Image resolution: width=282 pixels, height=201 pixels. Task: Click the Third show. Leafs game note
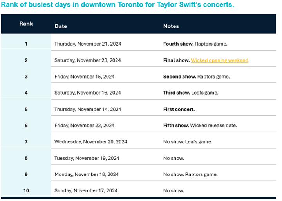point(191,93)
